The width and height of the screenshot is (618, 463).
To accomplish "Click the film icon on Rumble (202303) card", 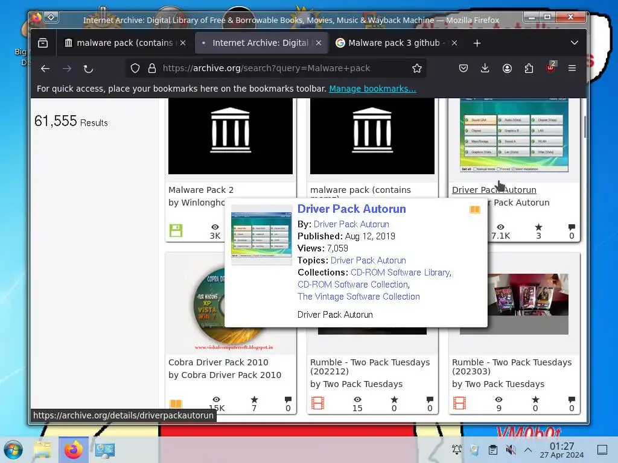I will (459, 403).
